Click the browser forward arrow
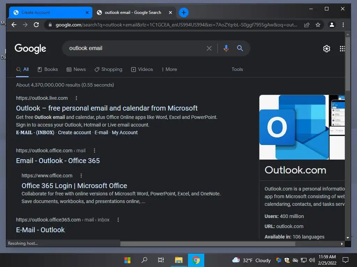This screenshot has width=357, height=267. coord(25,25)
